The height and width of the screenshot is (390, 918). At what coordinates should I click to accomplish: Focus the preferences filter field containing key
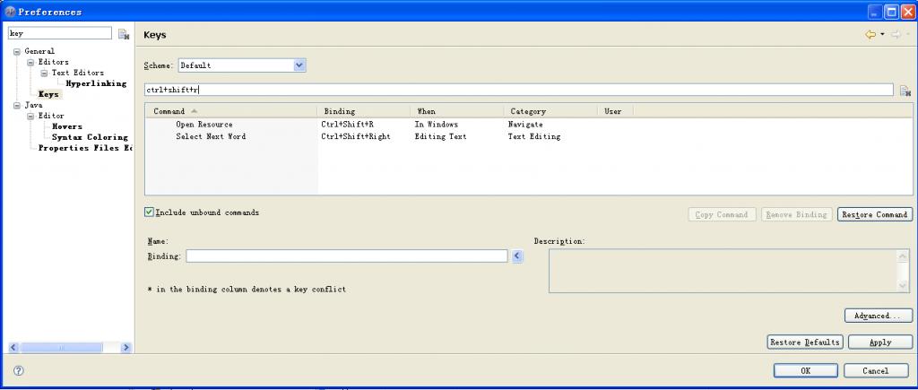coord(60,33)
